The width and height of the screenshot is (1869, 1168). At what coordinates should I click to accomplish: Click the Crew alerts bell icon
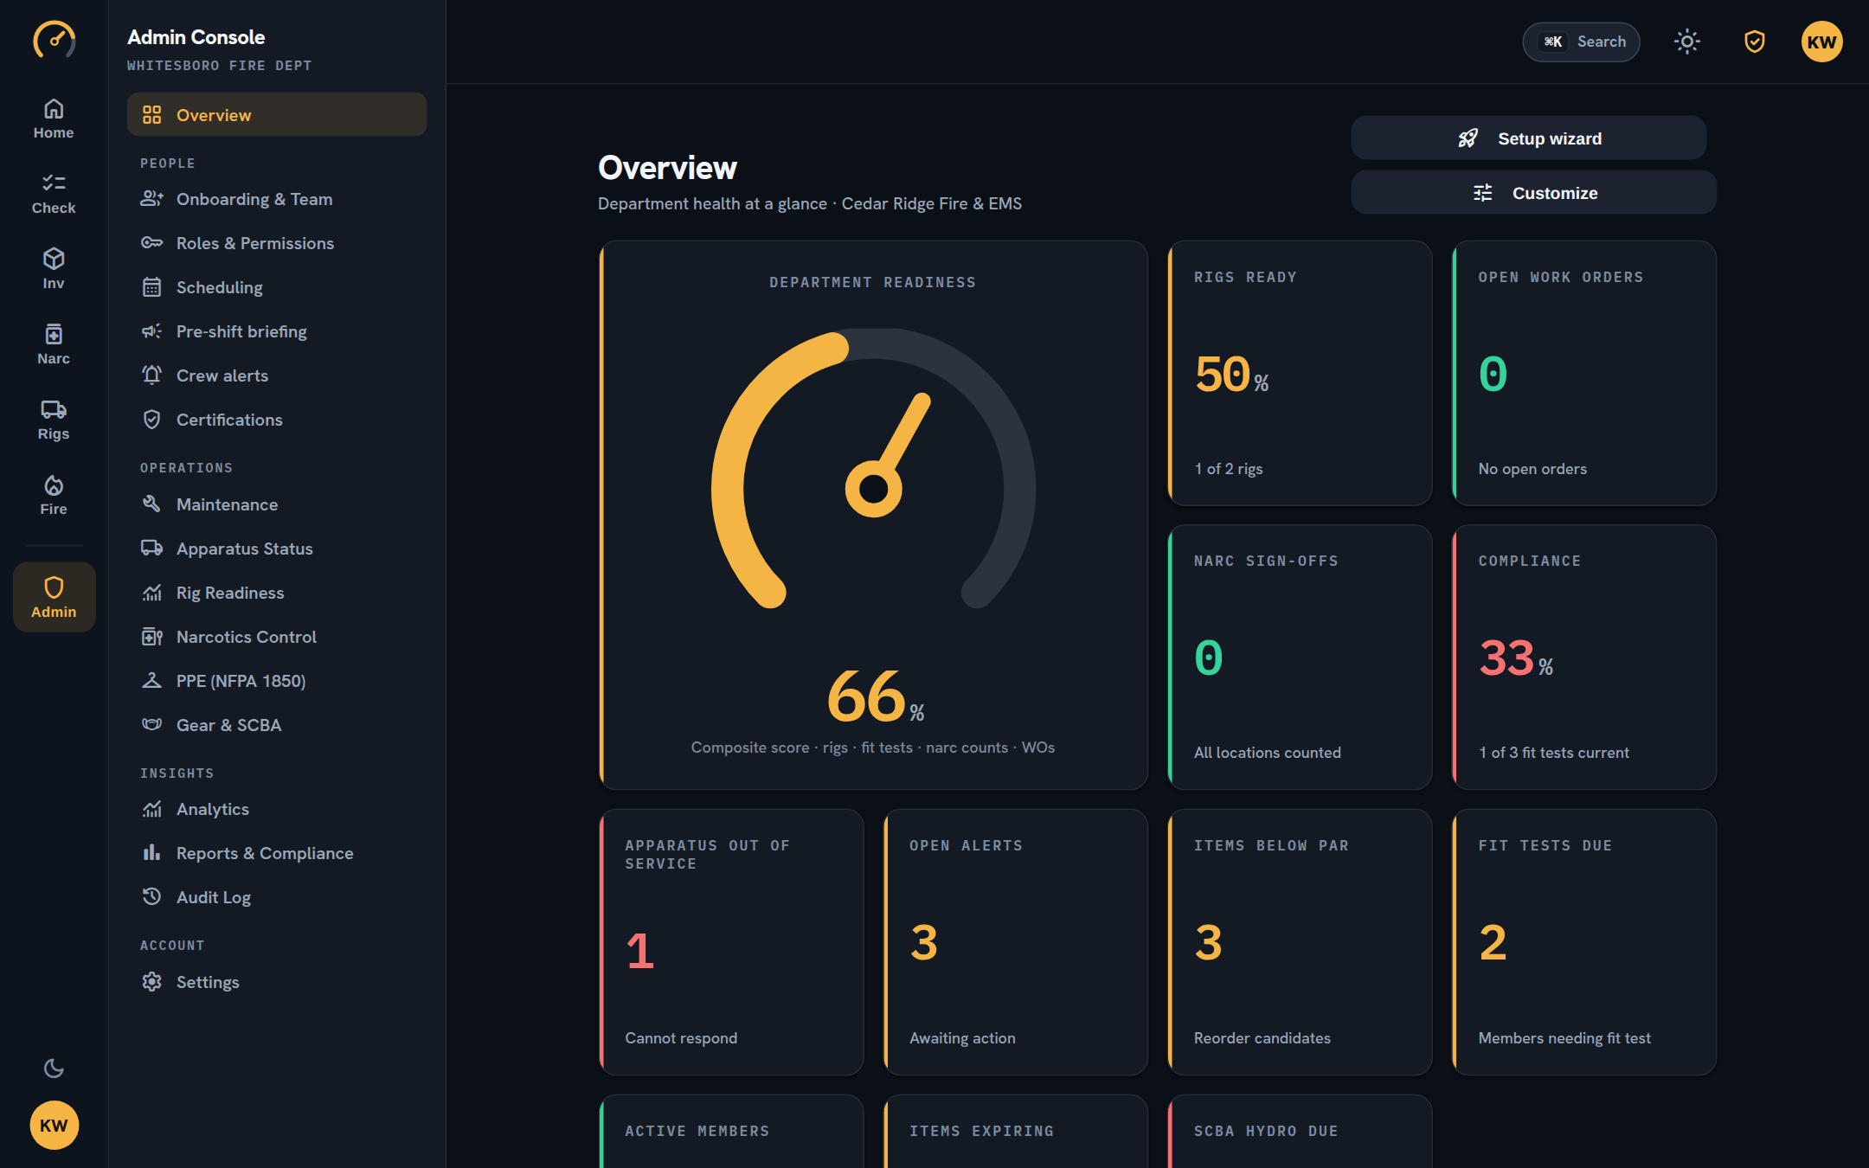pos(152,375)
